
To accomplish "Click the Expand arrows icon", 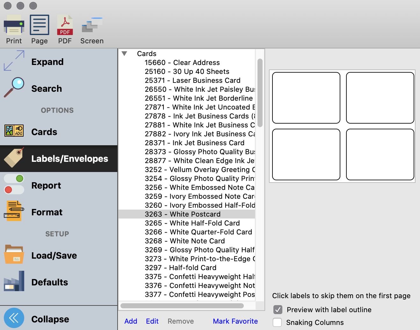I will (x=14, y=61).
